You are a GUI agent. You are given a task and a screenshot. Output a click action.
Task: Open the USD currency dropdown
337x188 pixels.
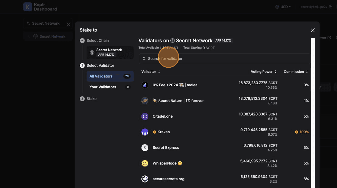click(x=283, y=7)
